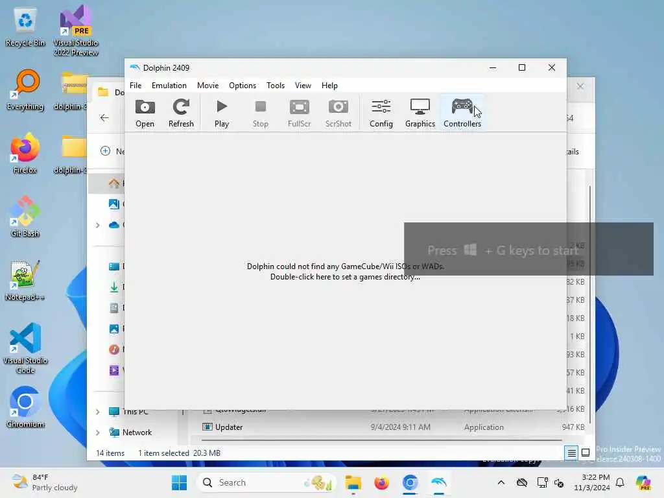Click the Application type cell for Updater
The width and height of the screenshot is (664, 498).
coord(484,427)
